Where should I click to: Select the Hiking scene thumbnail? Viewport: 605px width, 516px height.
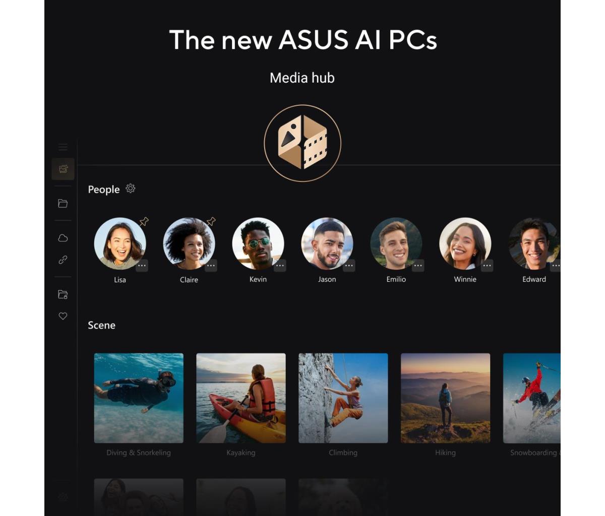click(x=446, y=398)
